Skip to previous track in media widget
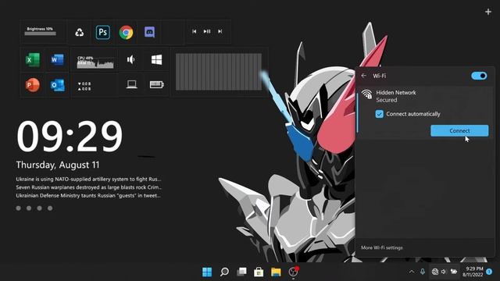500x281 pixels. 194,31
